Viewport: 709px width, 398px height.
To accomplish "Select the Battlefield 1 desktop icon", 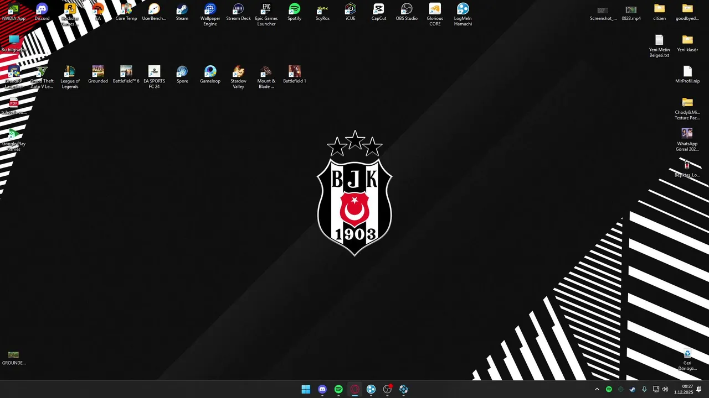I will tap(295, 75).
